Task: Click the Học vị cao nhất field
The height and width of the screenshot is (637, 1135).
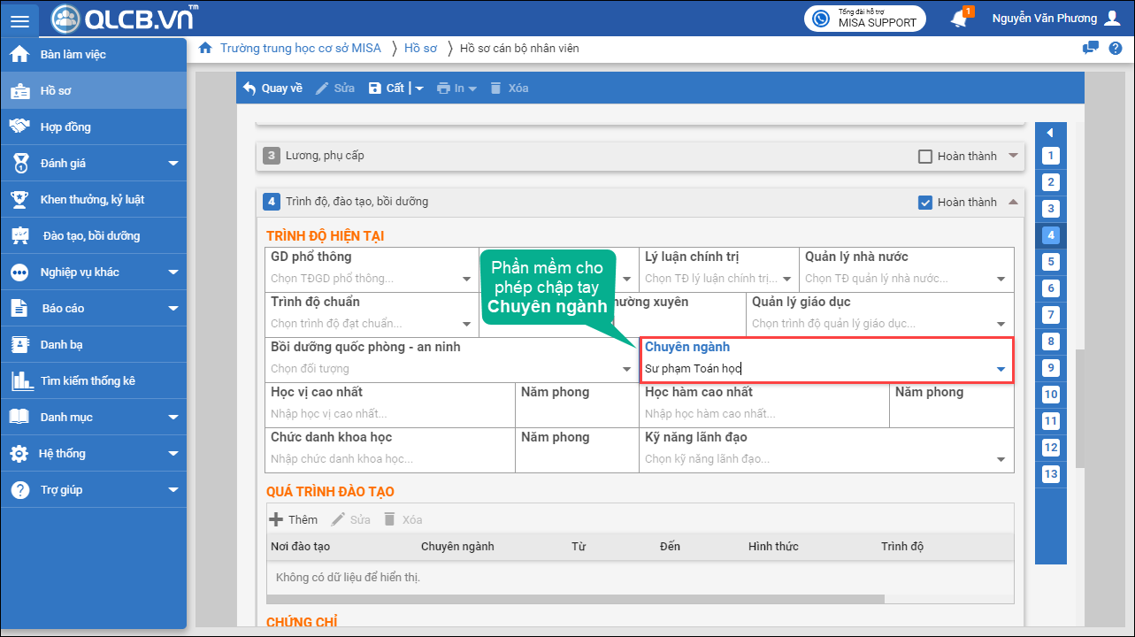Action: (x=389, y=414)
